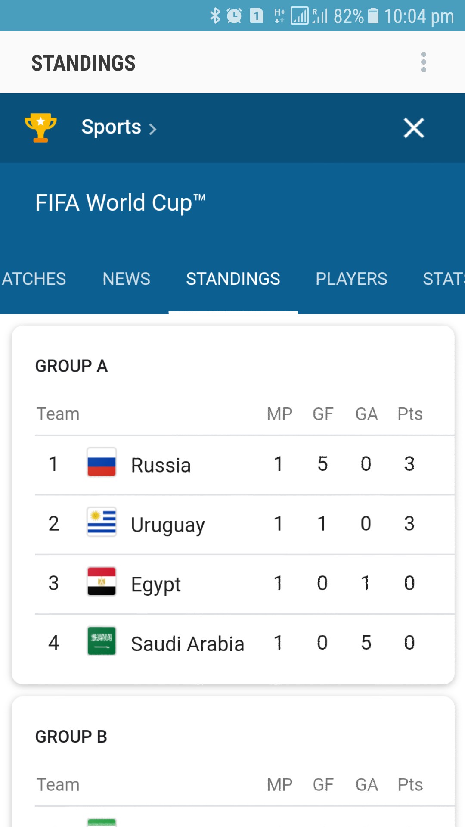Tap the Saudi Arabia team name
Viewport: 465px width, 827px height.
point(187,644)
